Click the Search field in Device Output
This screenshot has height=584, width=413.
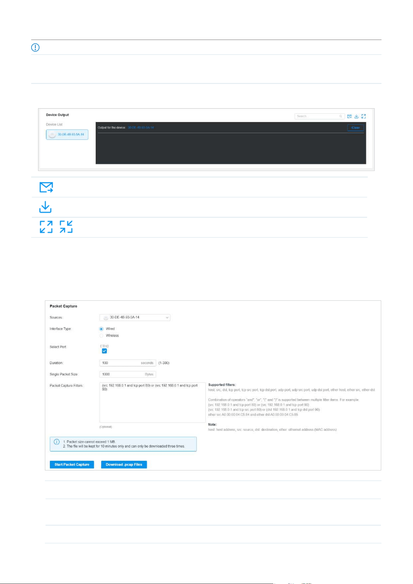(x=319, y=116)
